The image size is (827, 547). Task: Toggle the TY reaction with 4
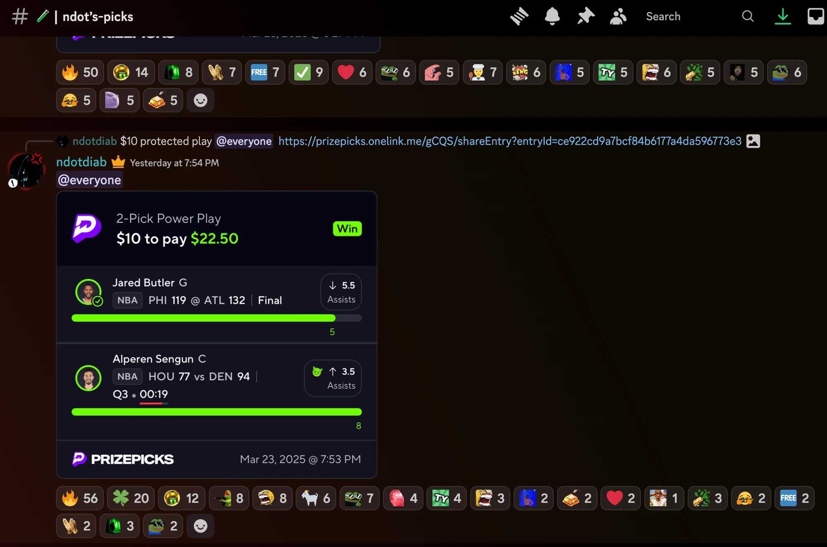447,498
